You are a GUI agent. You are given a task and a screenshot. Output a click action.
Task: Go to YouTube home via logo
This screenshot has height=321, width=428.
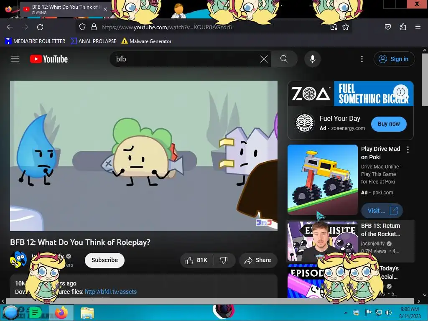coord(49,59)
